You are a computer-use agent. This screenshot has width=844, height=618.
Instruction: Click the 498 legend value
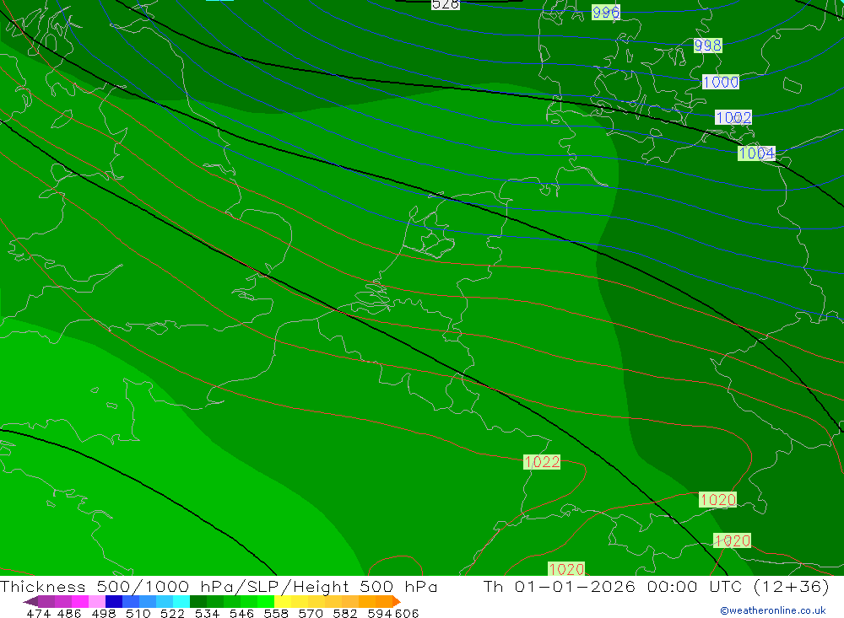coord(103,614)
